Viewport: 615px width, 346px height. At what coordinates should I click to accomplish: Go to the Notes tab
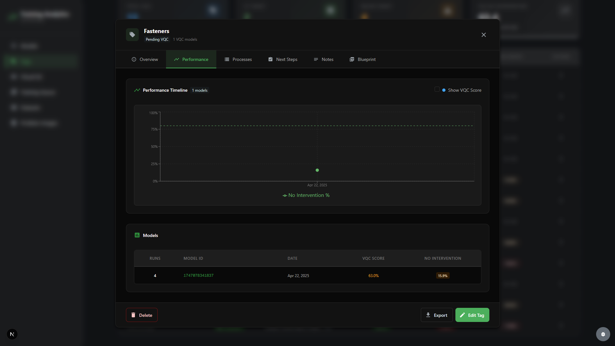pos(323,59)
